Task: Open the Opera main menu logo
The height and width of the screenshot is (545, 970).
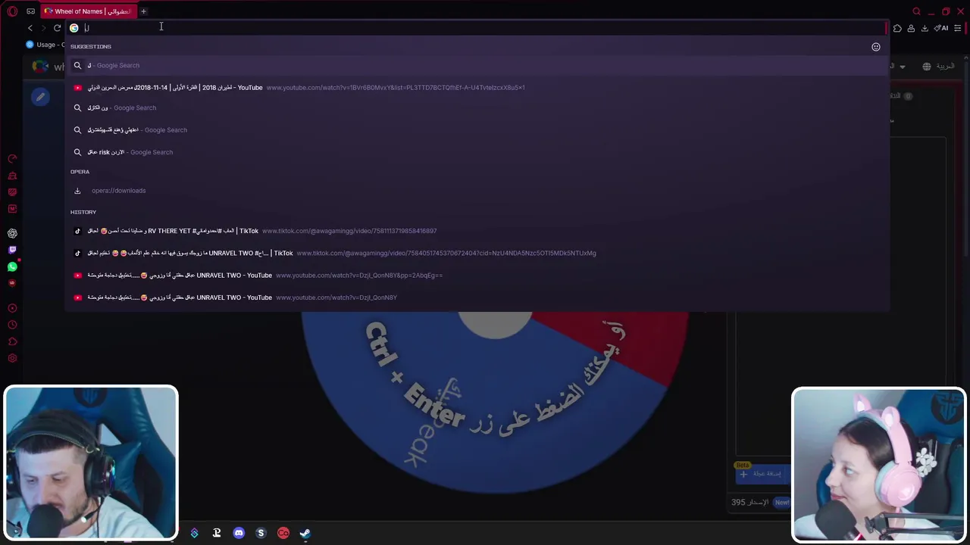Action: pyautogui.click(x=12, y=11)
